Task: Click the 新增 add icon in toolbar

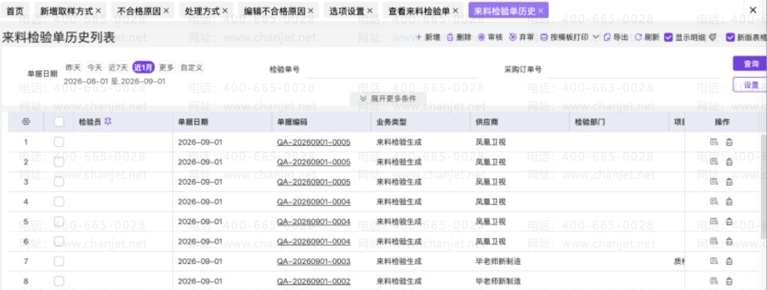Action: coord(419,37)
